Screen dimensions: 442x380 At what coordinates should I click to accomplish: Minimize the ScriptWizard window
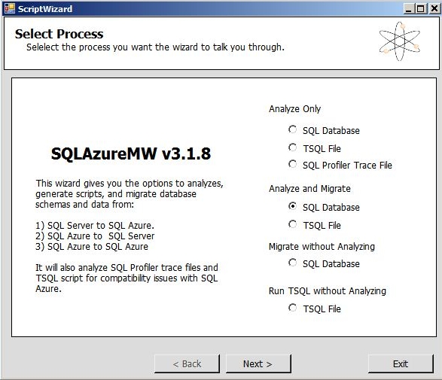(408, 9)
